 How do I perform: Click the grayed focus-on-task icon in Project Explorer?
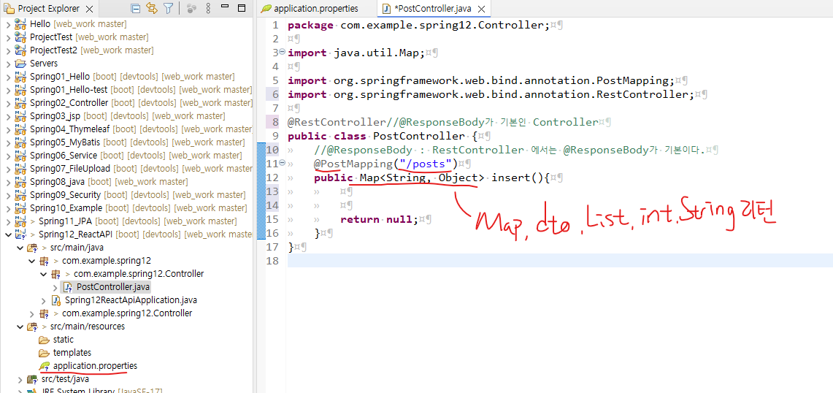pyautogui.click(x=192, y=9)
